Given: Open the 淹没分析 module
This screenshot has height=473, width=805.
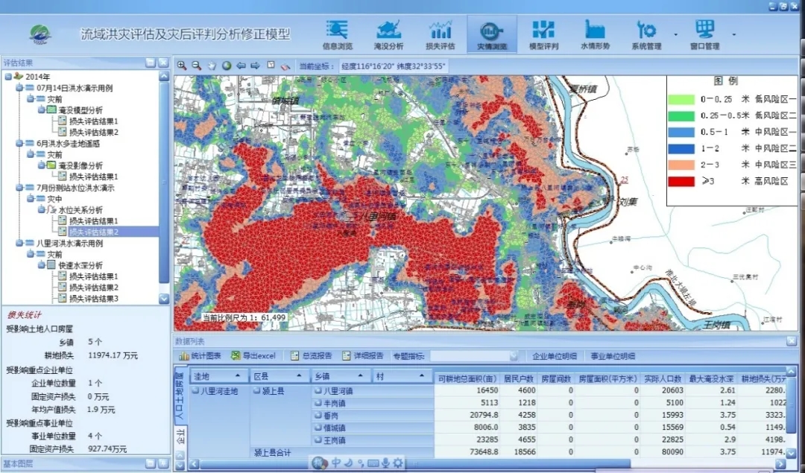Looking at the screenshot, I should (388, 35).
